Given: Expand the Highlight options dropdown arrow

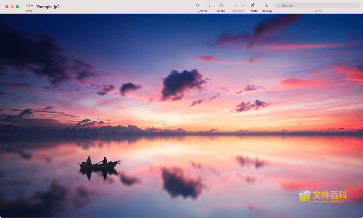Looking at the screenshot, I should click(x=243, y=5).
